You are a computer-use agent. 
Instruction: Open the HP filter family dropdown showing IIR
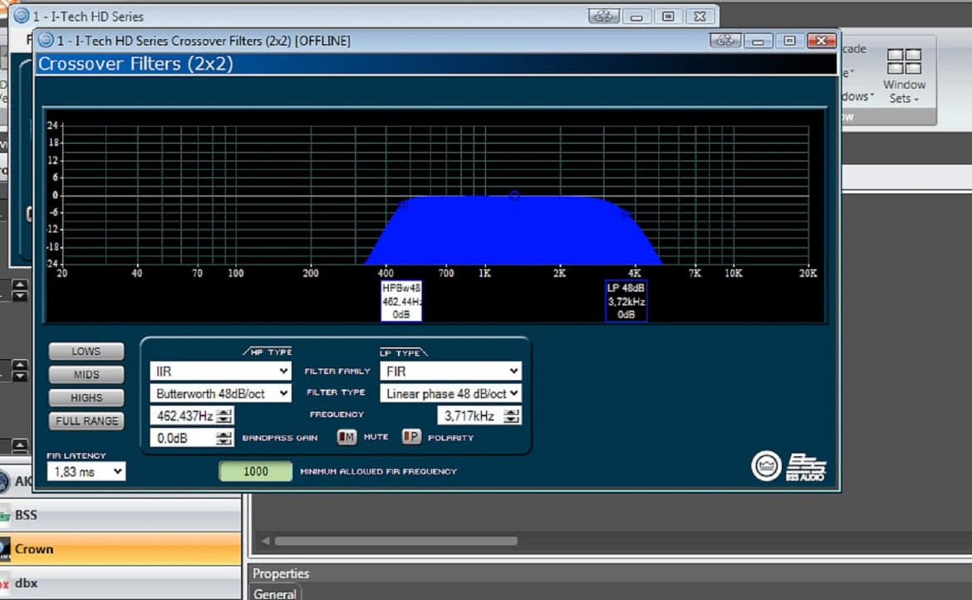pos(220,371)
